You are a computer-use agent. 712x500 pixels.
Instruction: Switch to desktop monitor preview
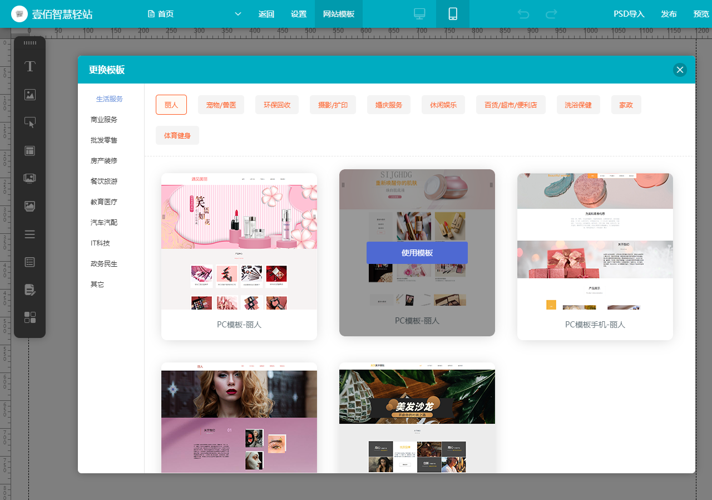420,14
